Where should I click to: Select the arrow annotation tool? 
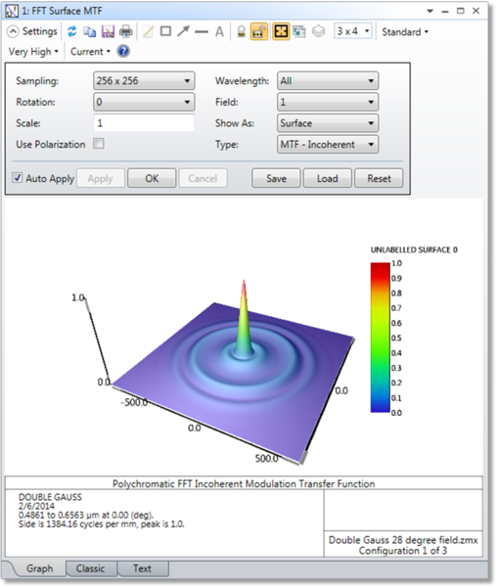[183, 31]
